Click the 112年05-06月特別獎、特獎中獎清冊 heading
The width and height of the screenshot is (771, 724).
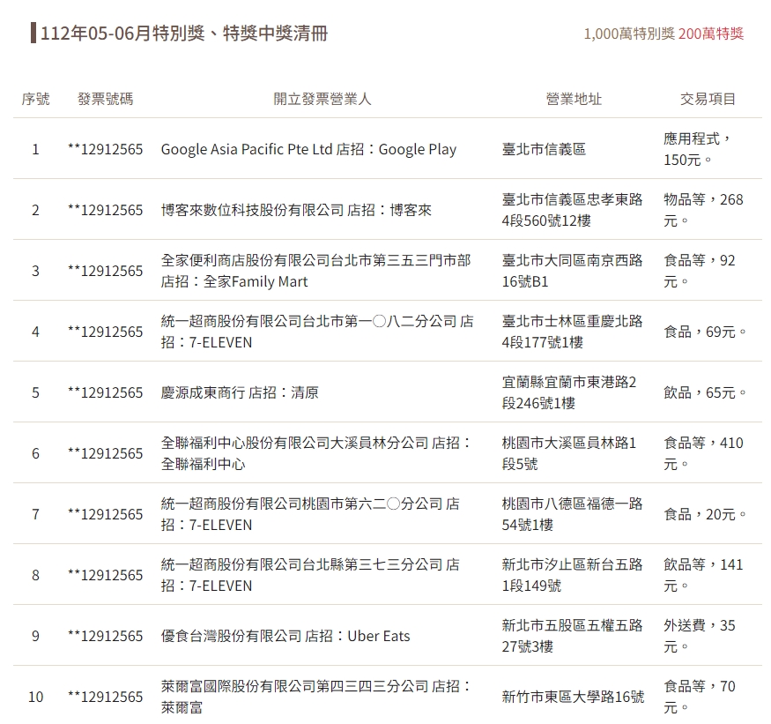pos(184,34)
